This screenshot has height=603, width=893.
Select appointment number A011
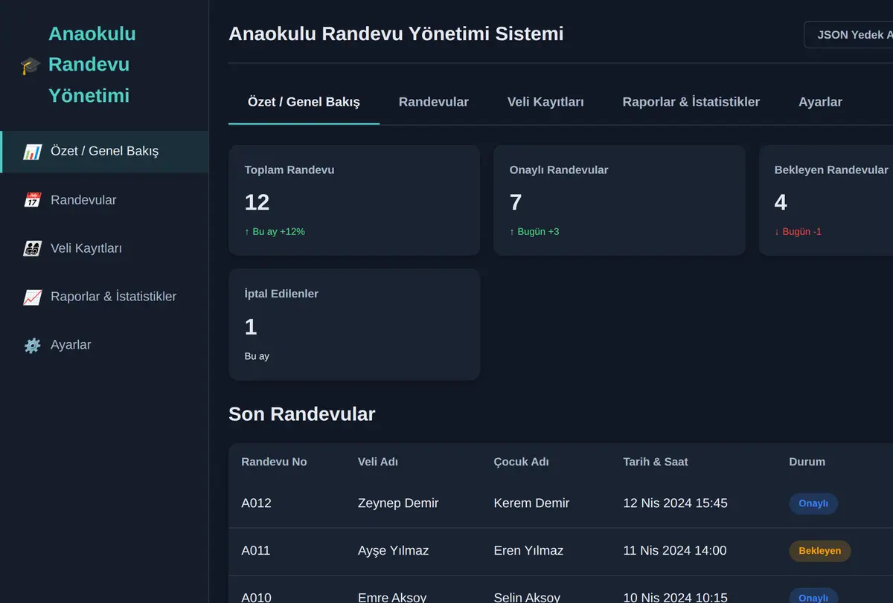tap(255, 551)
